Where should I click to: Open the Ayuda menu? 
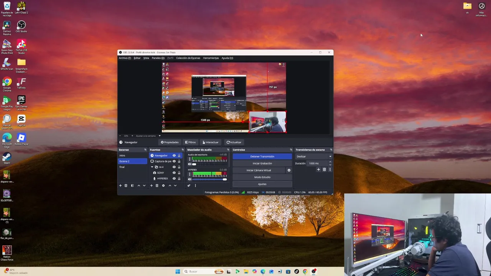tap(227, 58)
